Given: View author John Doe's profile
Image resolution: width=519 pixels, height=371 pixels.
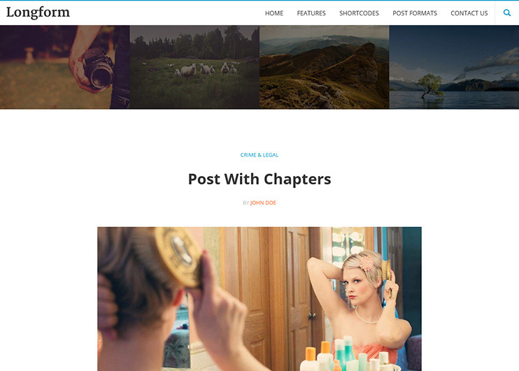Looking at the screenshot, I should pos(263,203).
